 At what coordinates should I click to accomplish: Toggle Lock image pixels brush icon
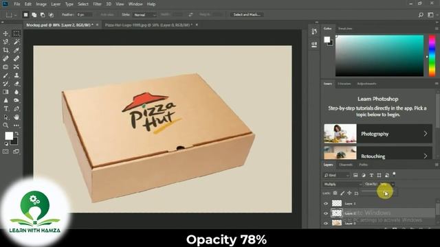[342, 193]
